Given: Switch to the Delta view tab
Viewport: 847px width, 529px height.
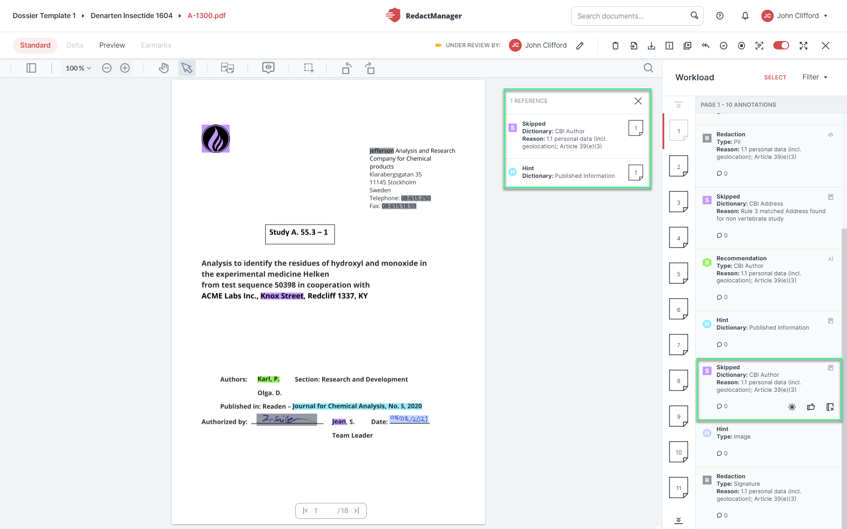Looking at the screenshot, I should pos(75,45).
